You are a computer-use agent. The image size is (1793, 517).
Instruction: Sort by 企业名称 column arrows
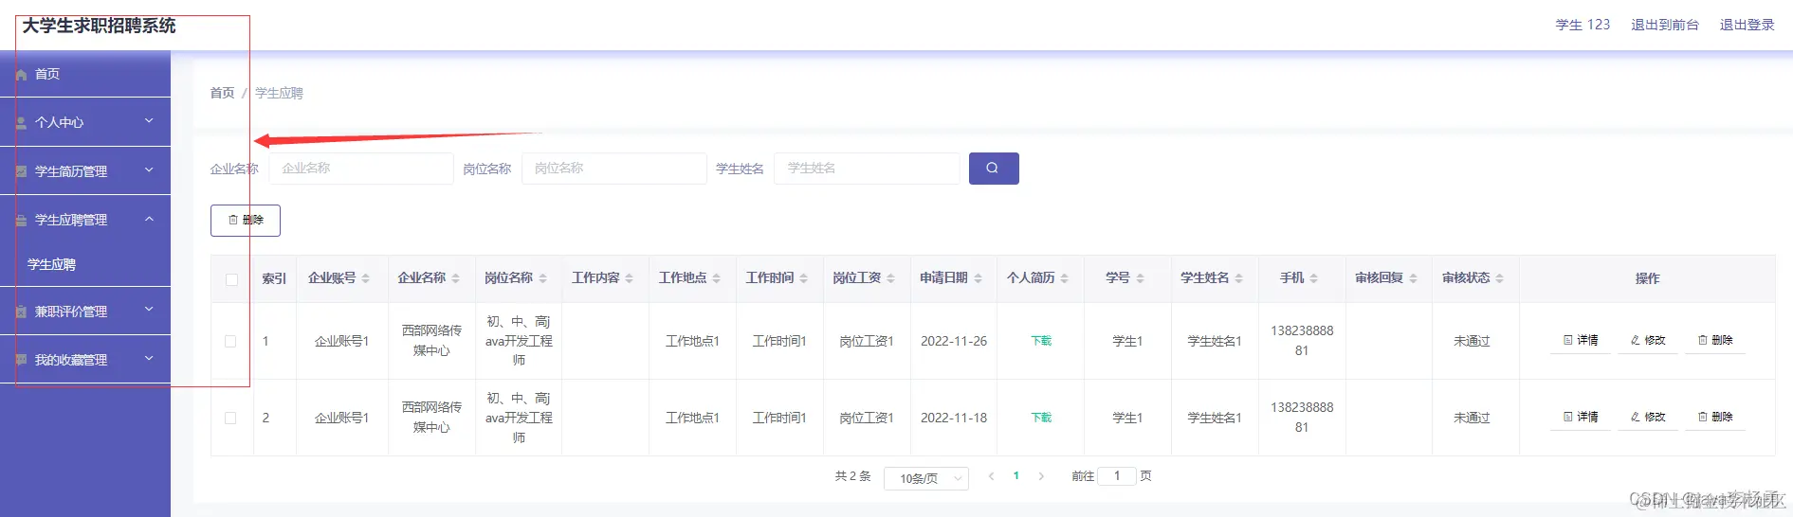(x=455, y=278)
